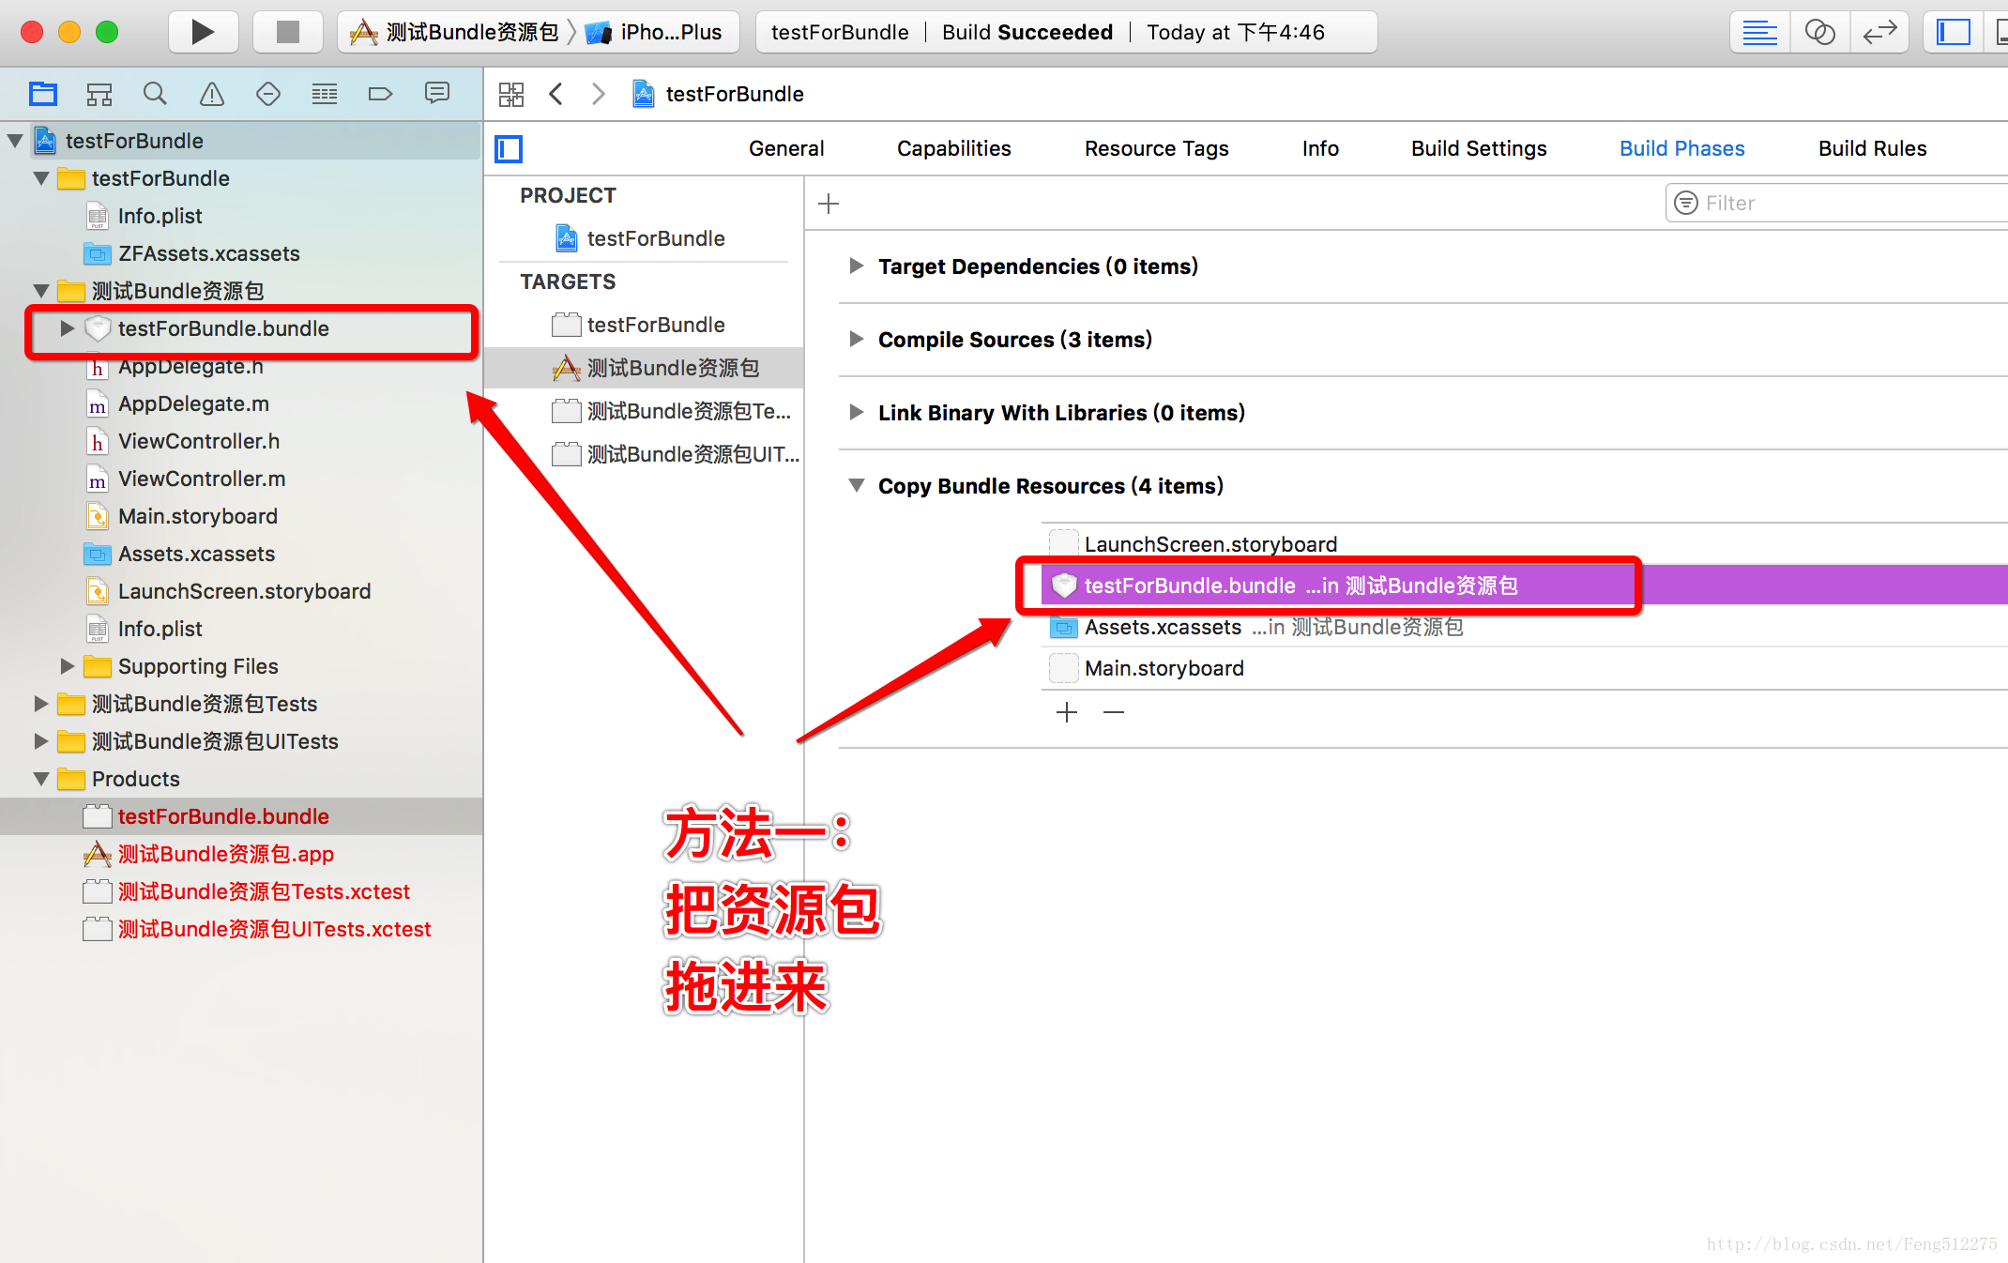The height and width of the screenshot is (1263, 2008).
Task: Expand Compile Sources section
Action: pyautogui.click(x=854, y=338)
